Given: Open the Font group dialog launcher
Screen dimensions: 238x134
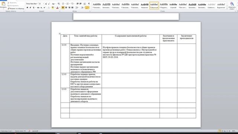Looking at the screenshot, I should (x=59, y=11).
